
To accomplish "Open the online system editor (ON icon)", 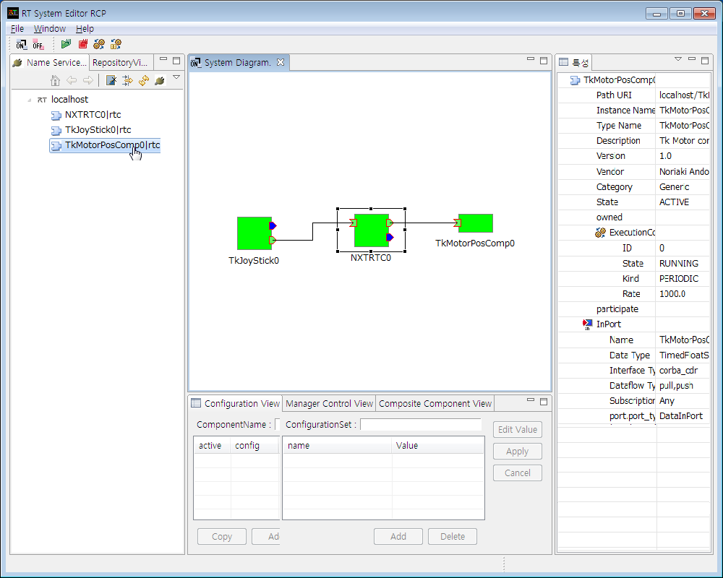I will click(21, 44).
